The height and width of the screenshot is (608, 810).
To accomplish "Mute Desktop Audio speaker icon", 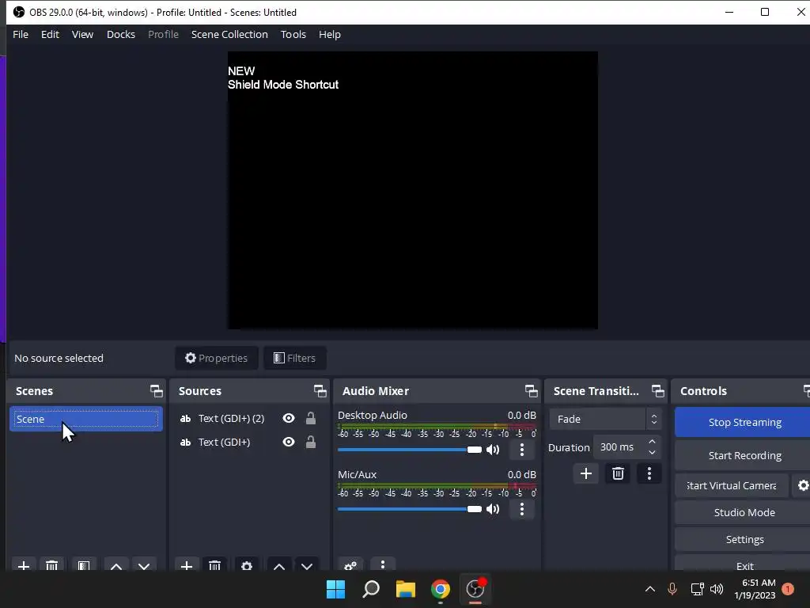I will pyautogui.click(x=494, y=450).
